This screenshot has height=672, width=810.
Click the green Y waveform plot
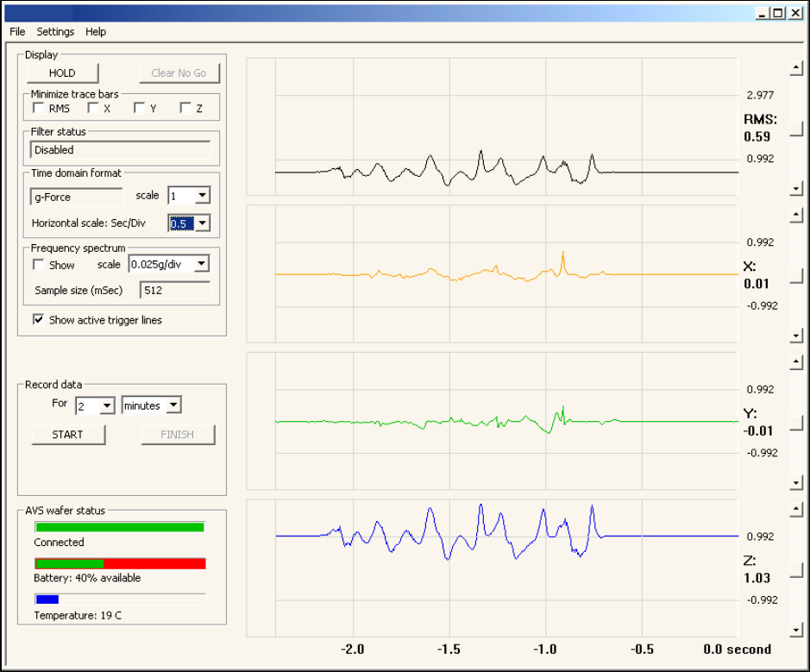coord(492,422)
